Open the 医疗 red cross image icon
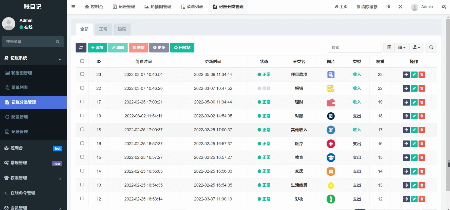The image size is (450, 210). coord(331,144)
